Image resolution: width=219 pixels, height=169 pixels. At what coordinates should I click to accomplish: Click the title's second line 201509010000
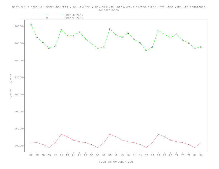coord(109,10)
